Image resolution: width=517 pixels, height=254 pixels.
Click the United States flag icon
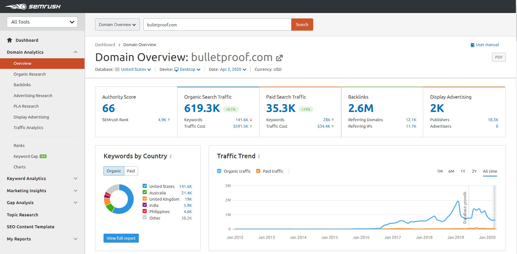(x=117, y=69)
